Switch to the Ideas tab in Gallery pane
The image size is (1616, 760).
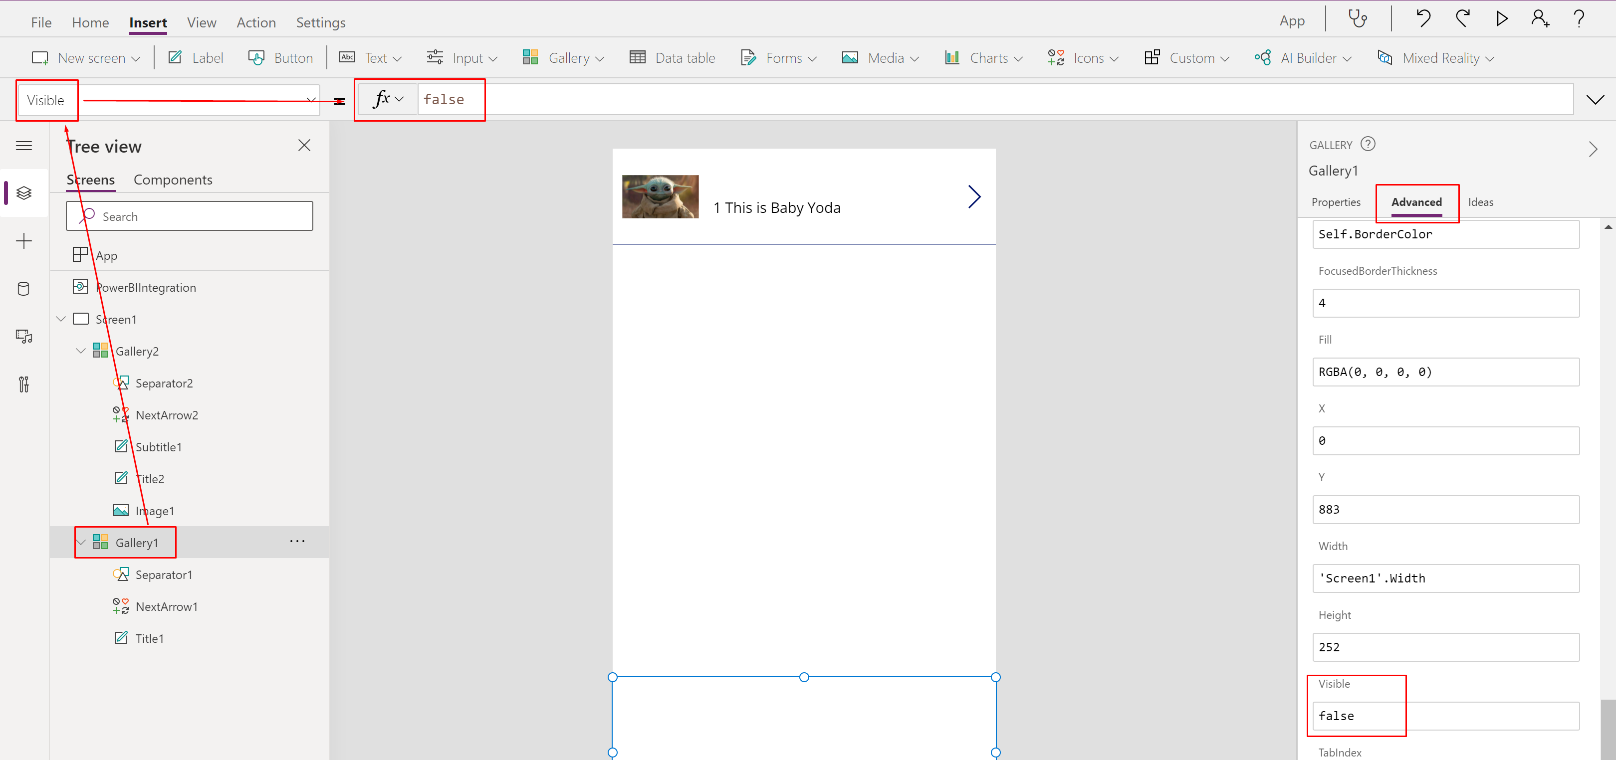(1480, 202)
